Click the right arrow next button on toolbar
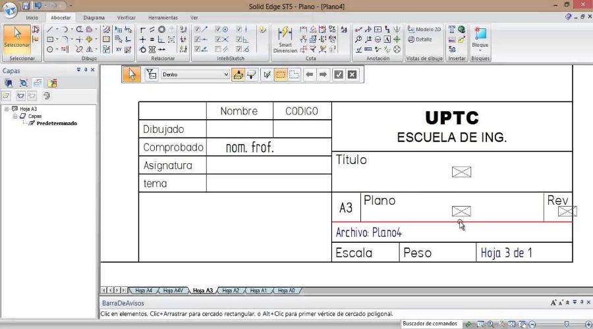The image size is (593, 329). click(x=323, y=74)
